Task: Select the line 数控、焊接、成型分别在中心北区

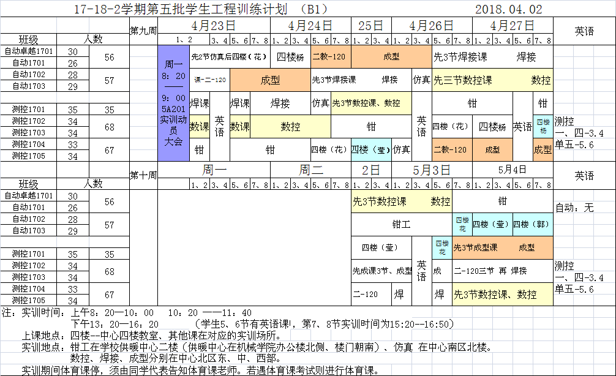Action: (x=176, y=358)
